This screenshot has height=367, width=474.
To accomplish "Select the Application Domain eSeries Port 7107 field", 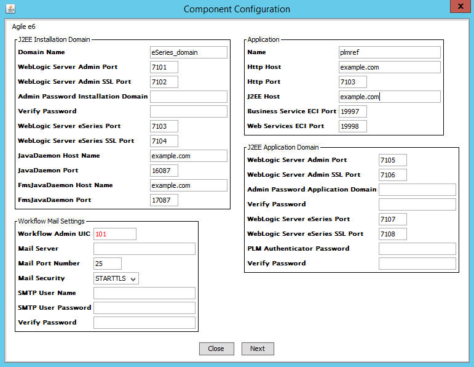I will (393, 219).
